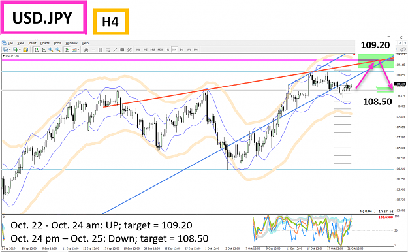
Task: Select the Text Label drawing tool
Action: point(122,50)
